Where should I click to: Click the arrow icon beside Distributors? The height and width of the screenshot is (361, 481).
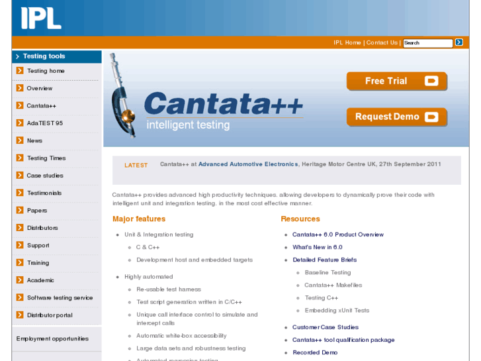tap(20, 228)
